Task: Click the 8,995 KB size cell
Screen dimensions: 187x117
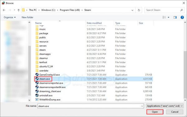Action: tap(147, 91)
